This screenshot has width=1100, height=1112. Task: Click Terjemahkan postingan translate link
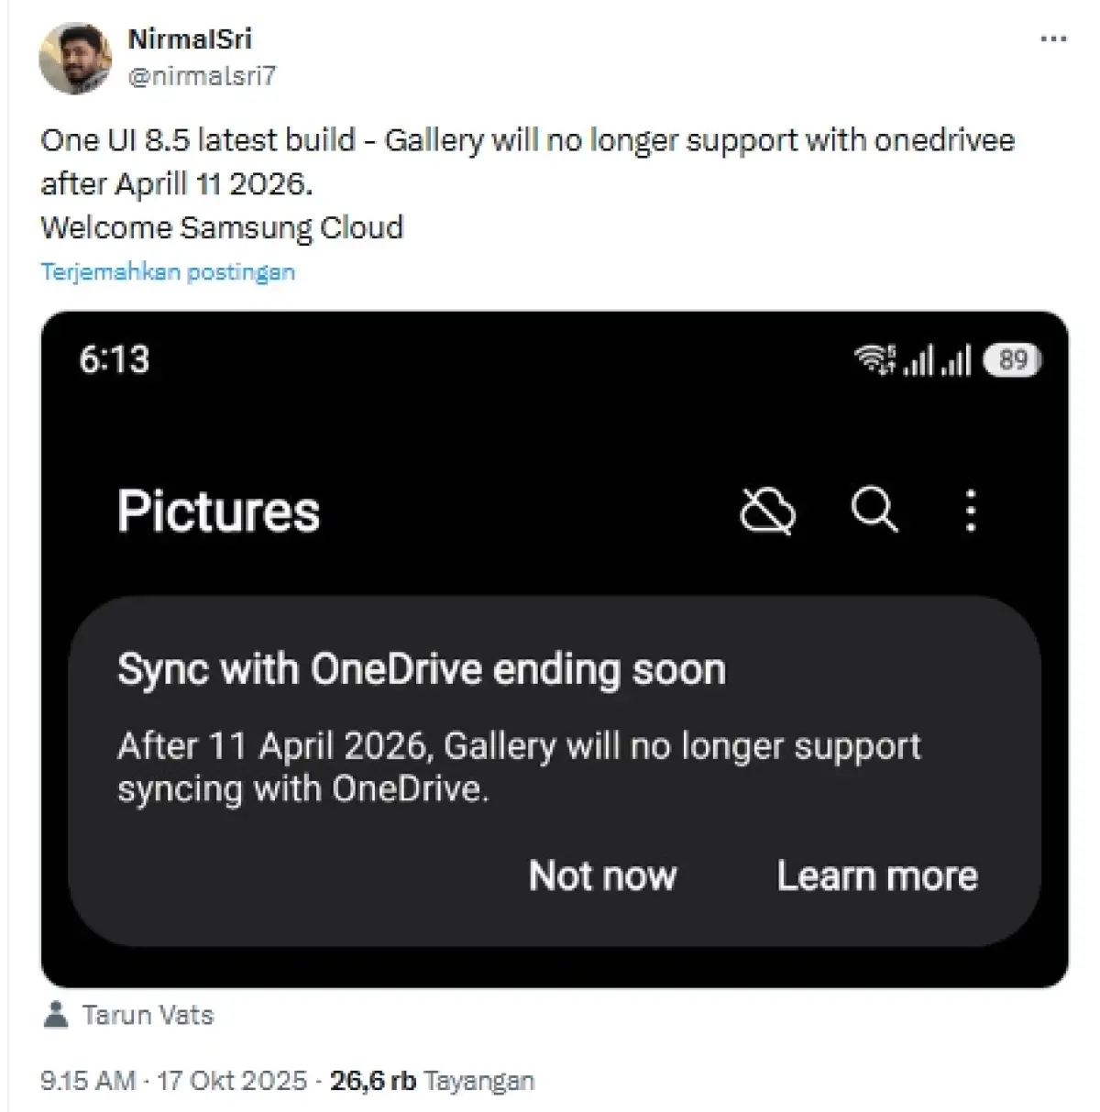click(168, 271)
